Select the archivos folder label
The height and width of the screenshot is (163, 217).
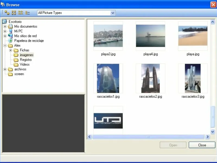coord(20,69)
